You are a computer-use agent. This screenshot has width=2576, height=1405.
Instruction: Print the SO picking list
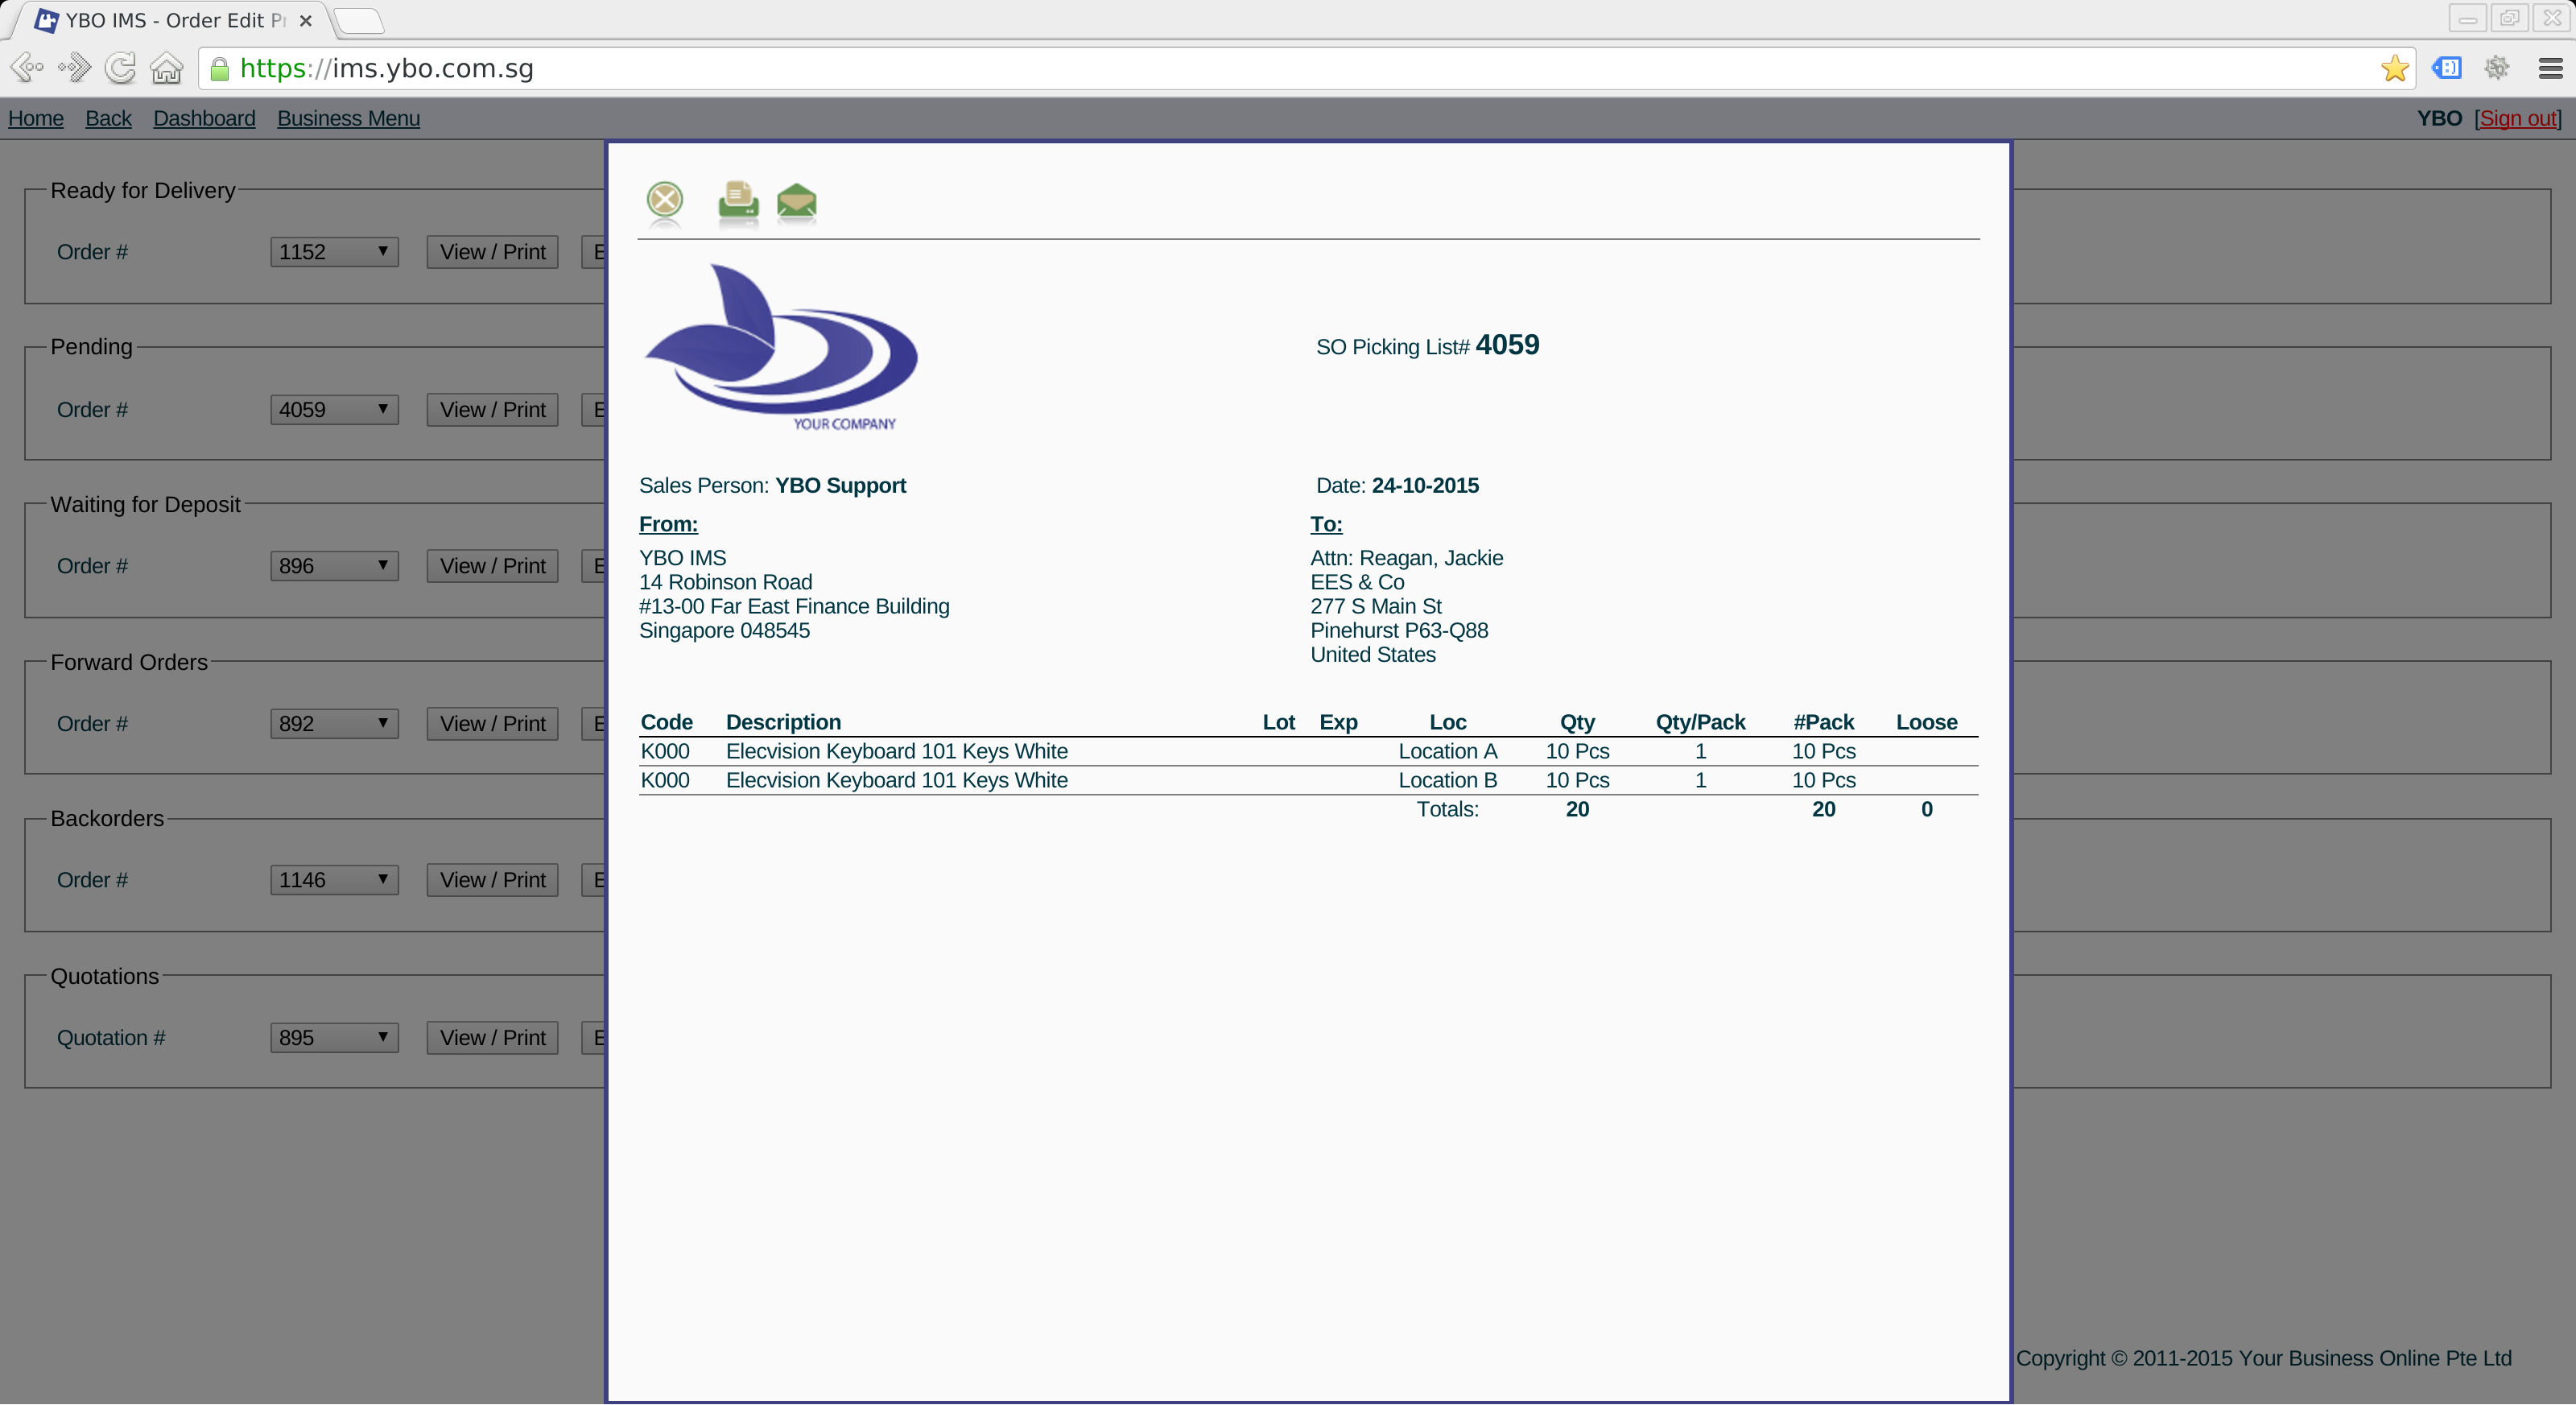(738, 201)
